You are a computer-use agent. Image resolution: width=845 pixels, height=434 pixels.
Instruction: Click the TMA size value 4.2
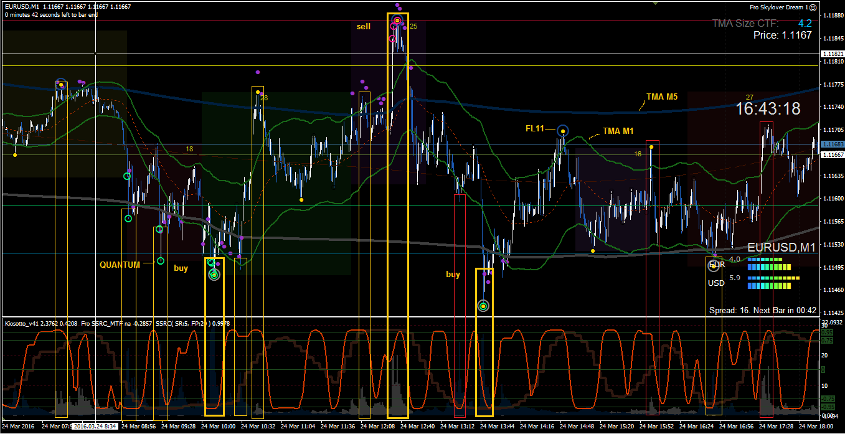[805, 24]
